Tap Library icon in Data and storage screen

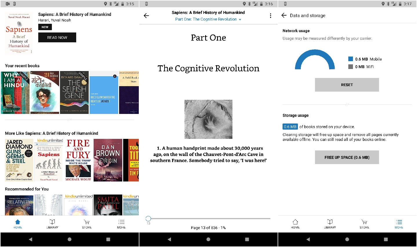330,222
